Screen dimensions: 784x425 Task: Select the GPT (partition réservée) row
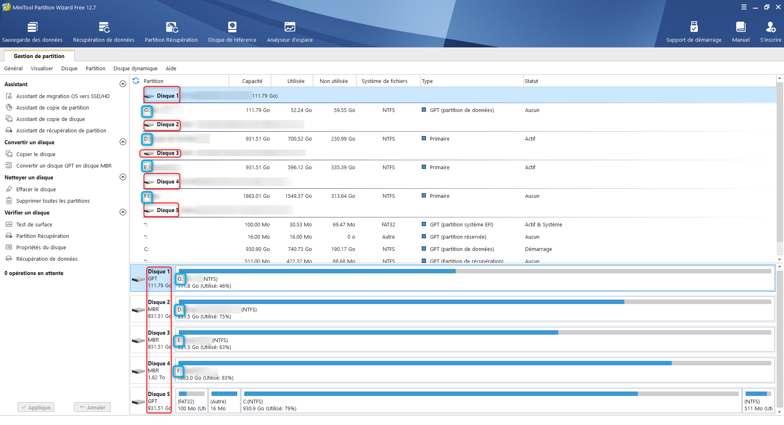(x=453, y=237)
